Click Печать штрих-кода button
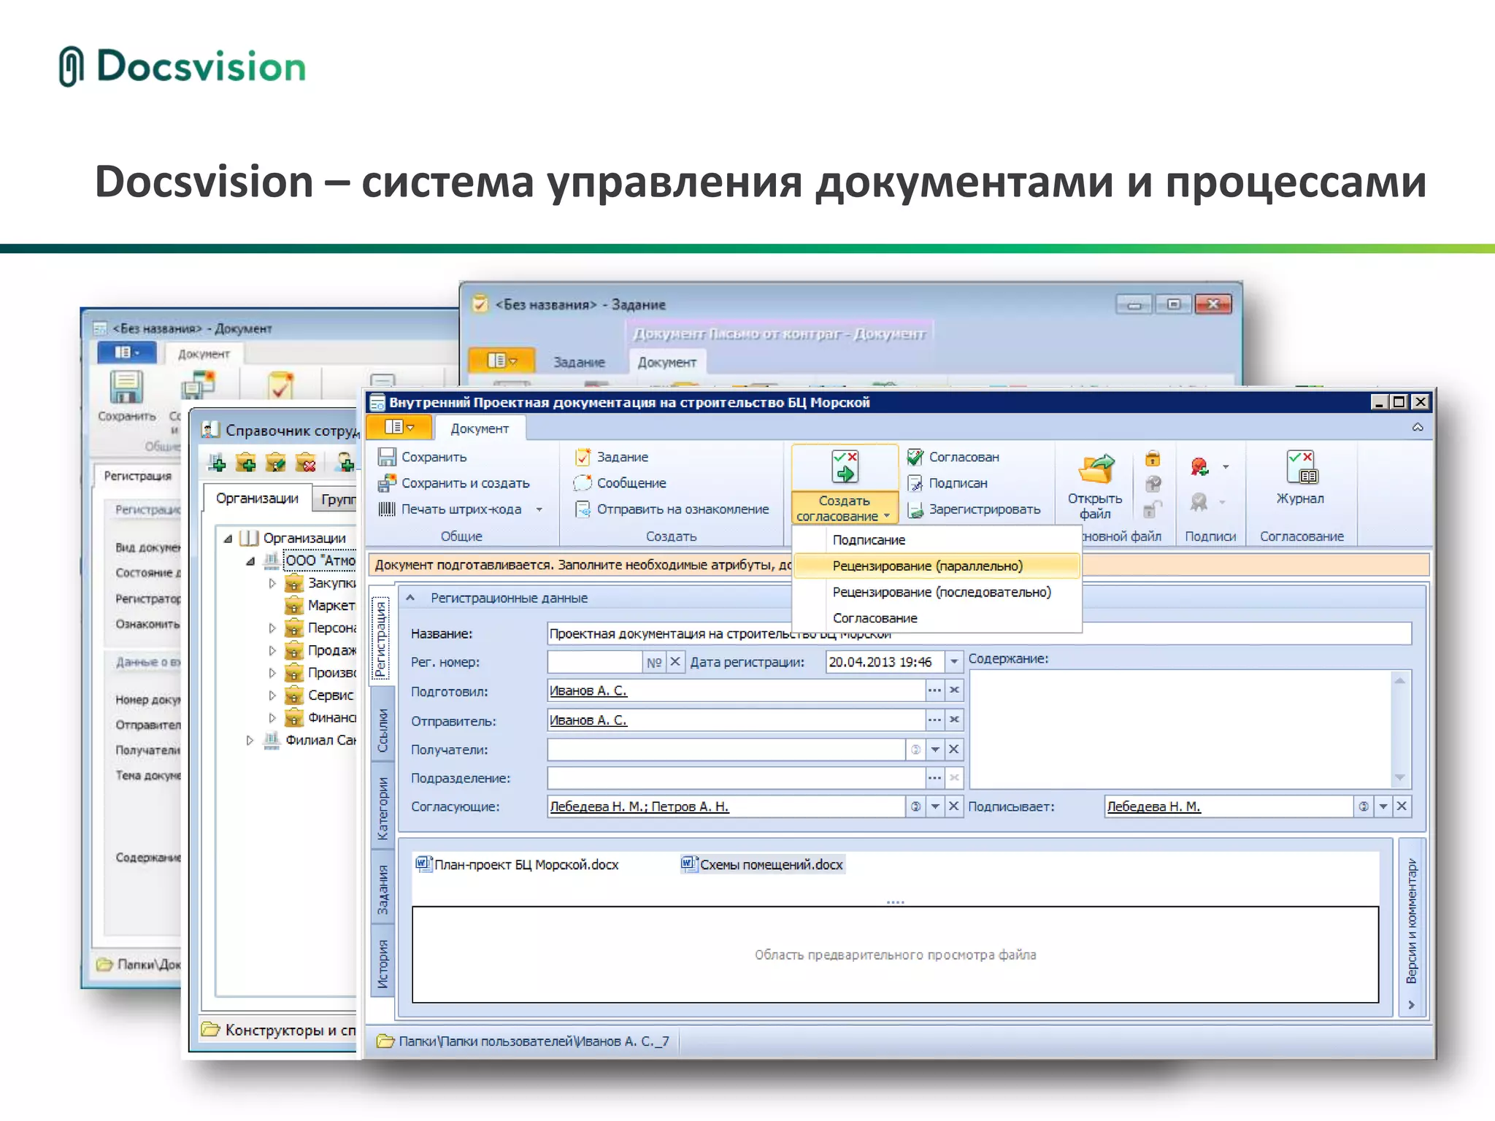Image resolution: width=1495 pixels, height=1121 pixels. coord(450,509)
